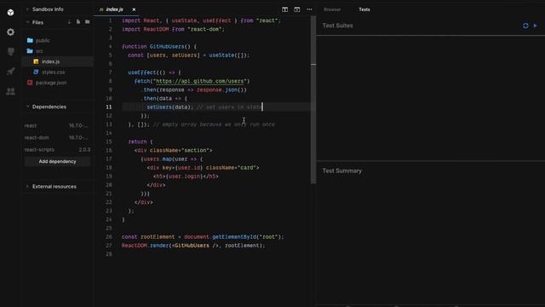Switch to the Browser tab
The height and width of the screenshot is (307, 545).
(332, 9)
